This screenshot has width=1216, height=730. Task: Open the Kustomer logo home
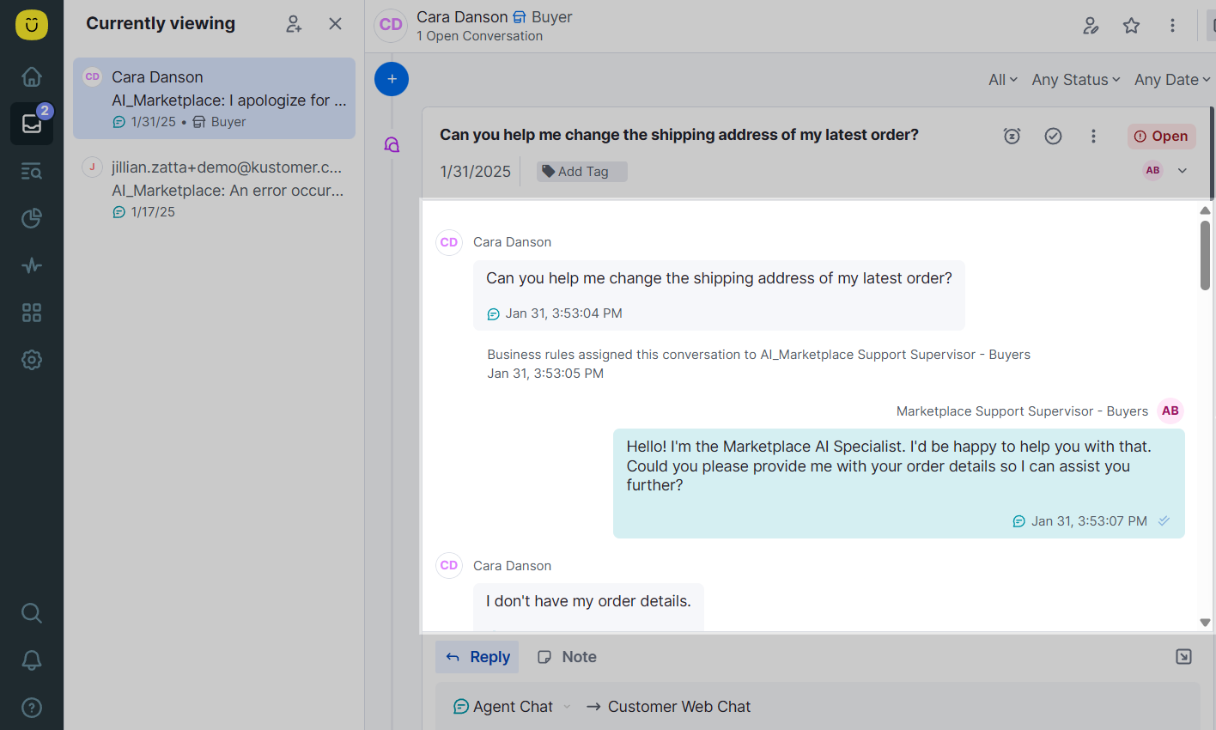tap(32, 25)
